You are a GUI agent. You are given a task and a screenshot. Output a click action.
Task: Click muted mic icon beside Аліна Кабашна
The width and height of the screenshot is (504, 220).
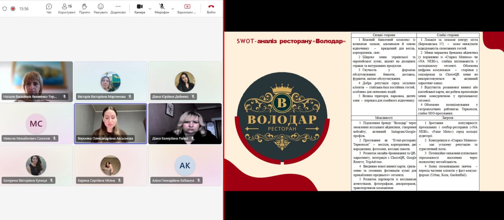pos(198,180)
